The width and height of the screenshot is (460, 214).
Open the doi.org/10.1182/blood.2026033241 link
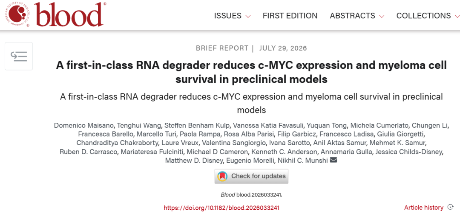(x=221, y=208)
